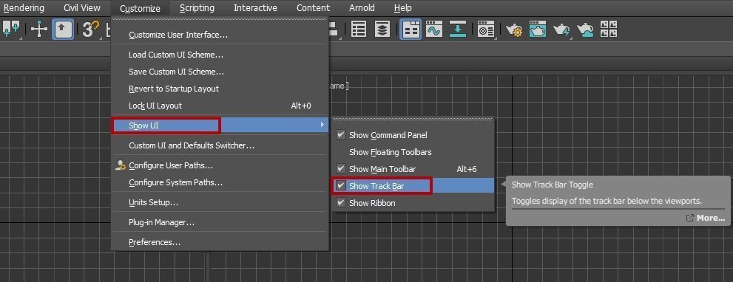Open the Schematic View icon
The image size is (733, 282).
457,30
